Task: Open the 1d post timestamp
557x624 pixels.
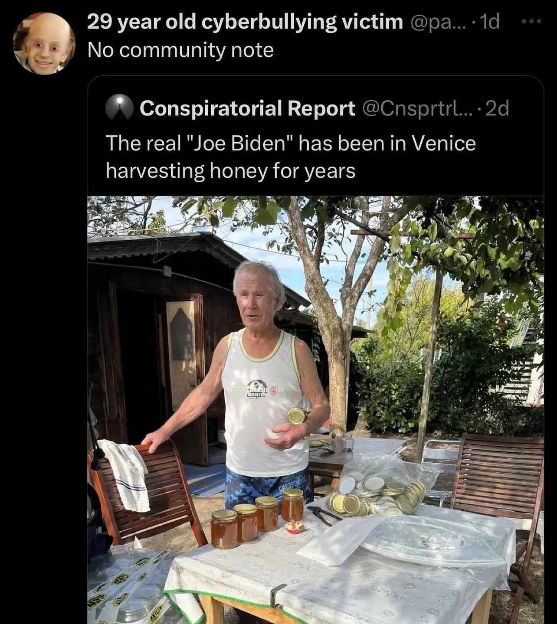Action: [490, 21]
